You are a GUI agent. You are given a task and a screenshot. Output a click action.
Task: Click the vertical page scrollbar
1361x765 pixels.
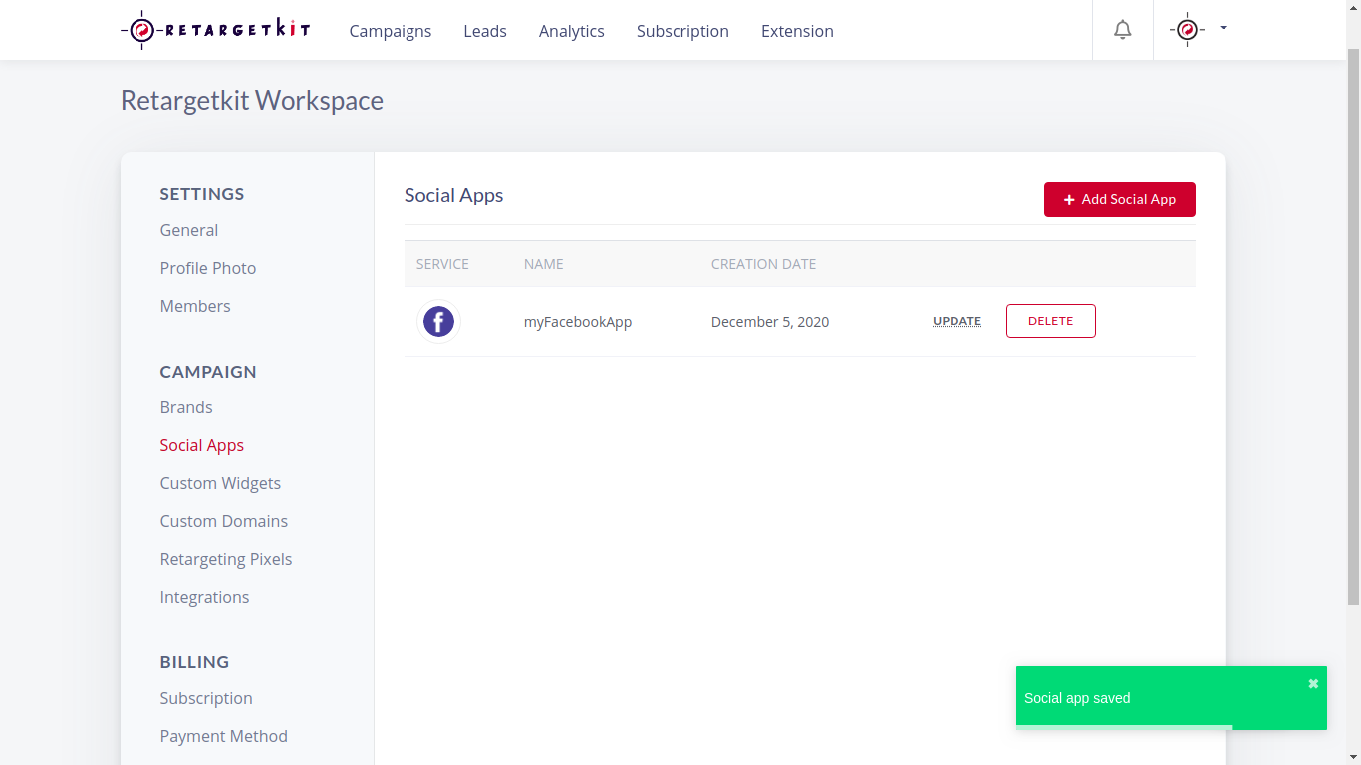point(1353,325)
